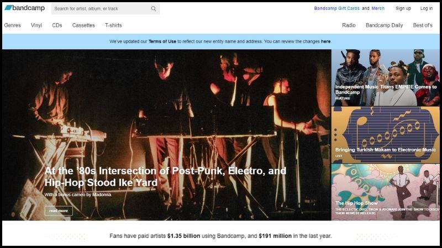Open the Radio page
Image resolution: width=442 pixels, height=248 pixels.
[x=349, y=25]
